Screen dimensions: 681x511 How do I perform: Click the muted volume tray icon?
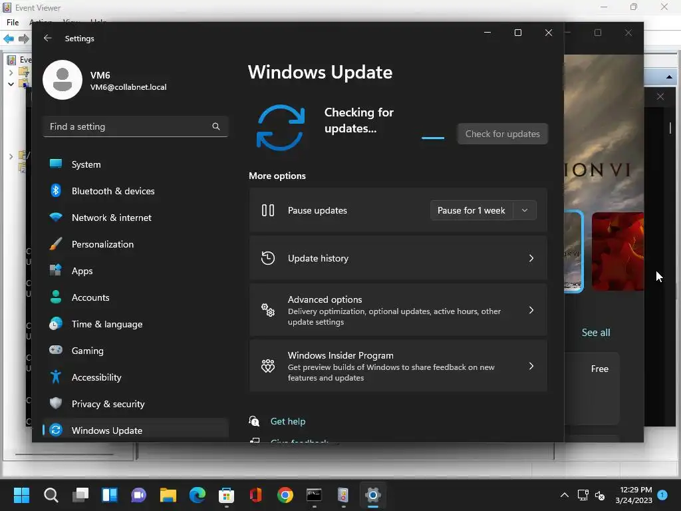click(600, 495)
